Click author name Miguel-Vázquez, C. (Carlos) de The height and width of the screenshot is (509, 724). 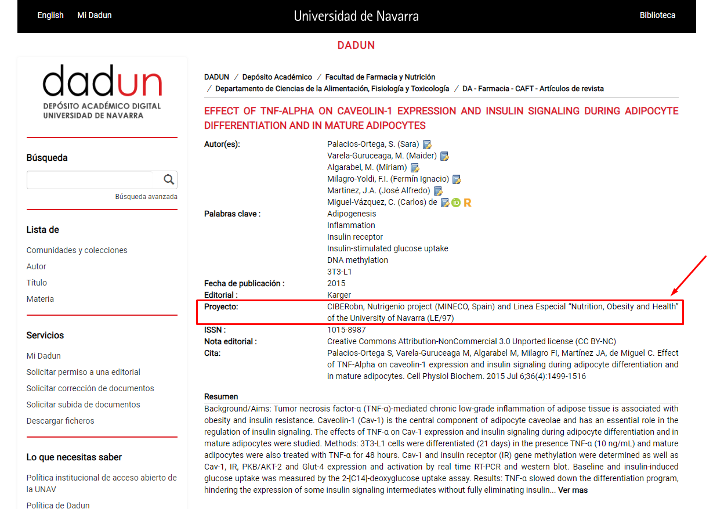click(382, 202)
